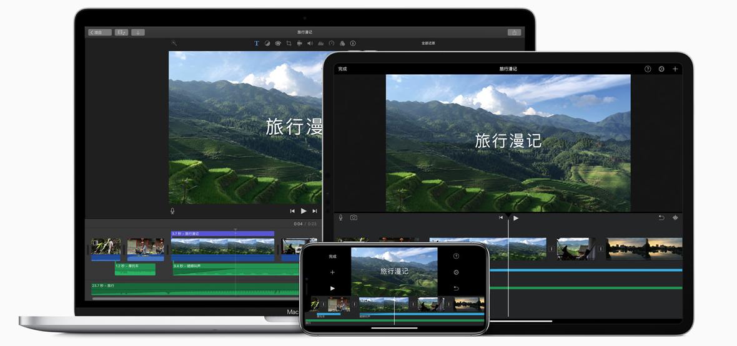Image resolution: width=737 pixels, height=346 pixels.
Task: Open media library button on MacBook
Action: click(121, 32)
